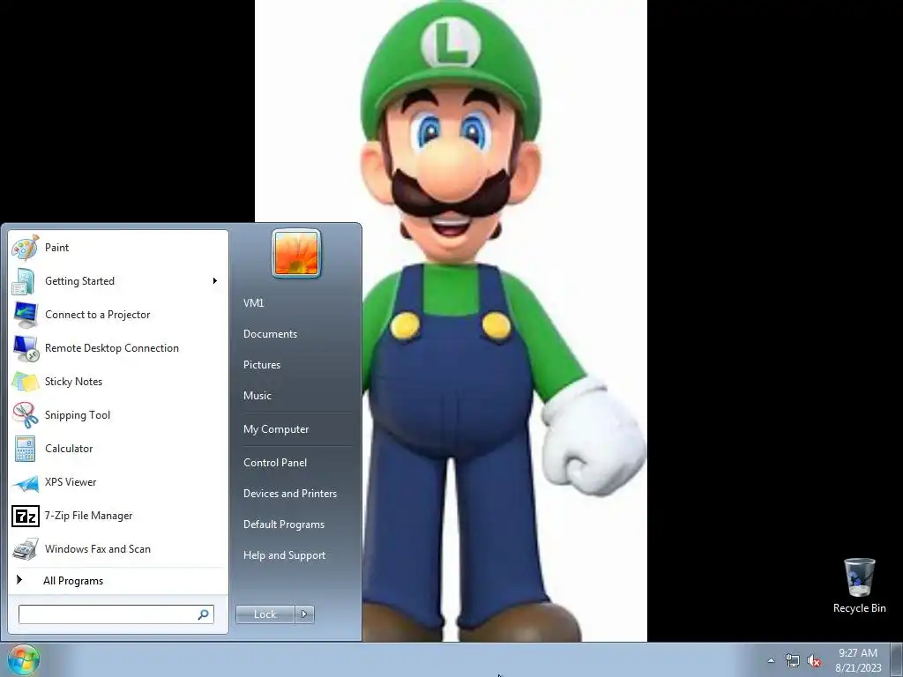Open the shutdown options arrow beside Lock
Screen dimensions: 903x677
[304, 614]
